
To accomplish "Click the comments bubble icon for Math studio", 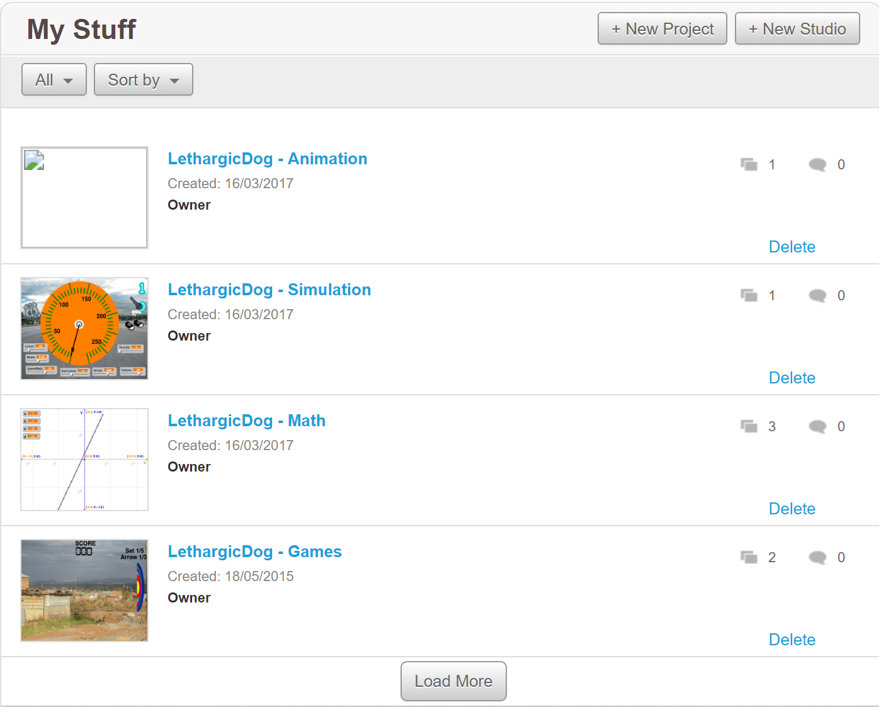I will (817, 427).
